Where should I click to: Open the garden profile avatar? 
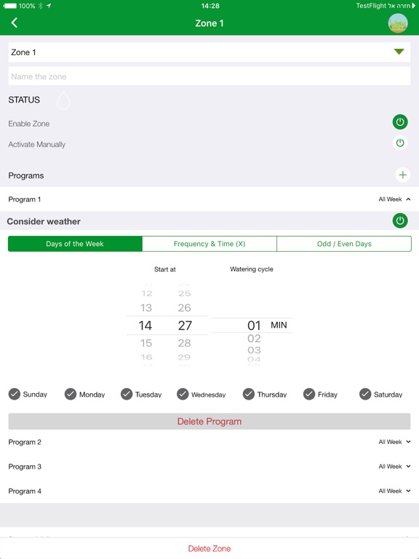point(398,23)
